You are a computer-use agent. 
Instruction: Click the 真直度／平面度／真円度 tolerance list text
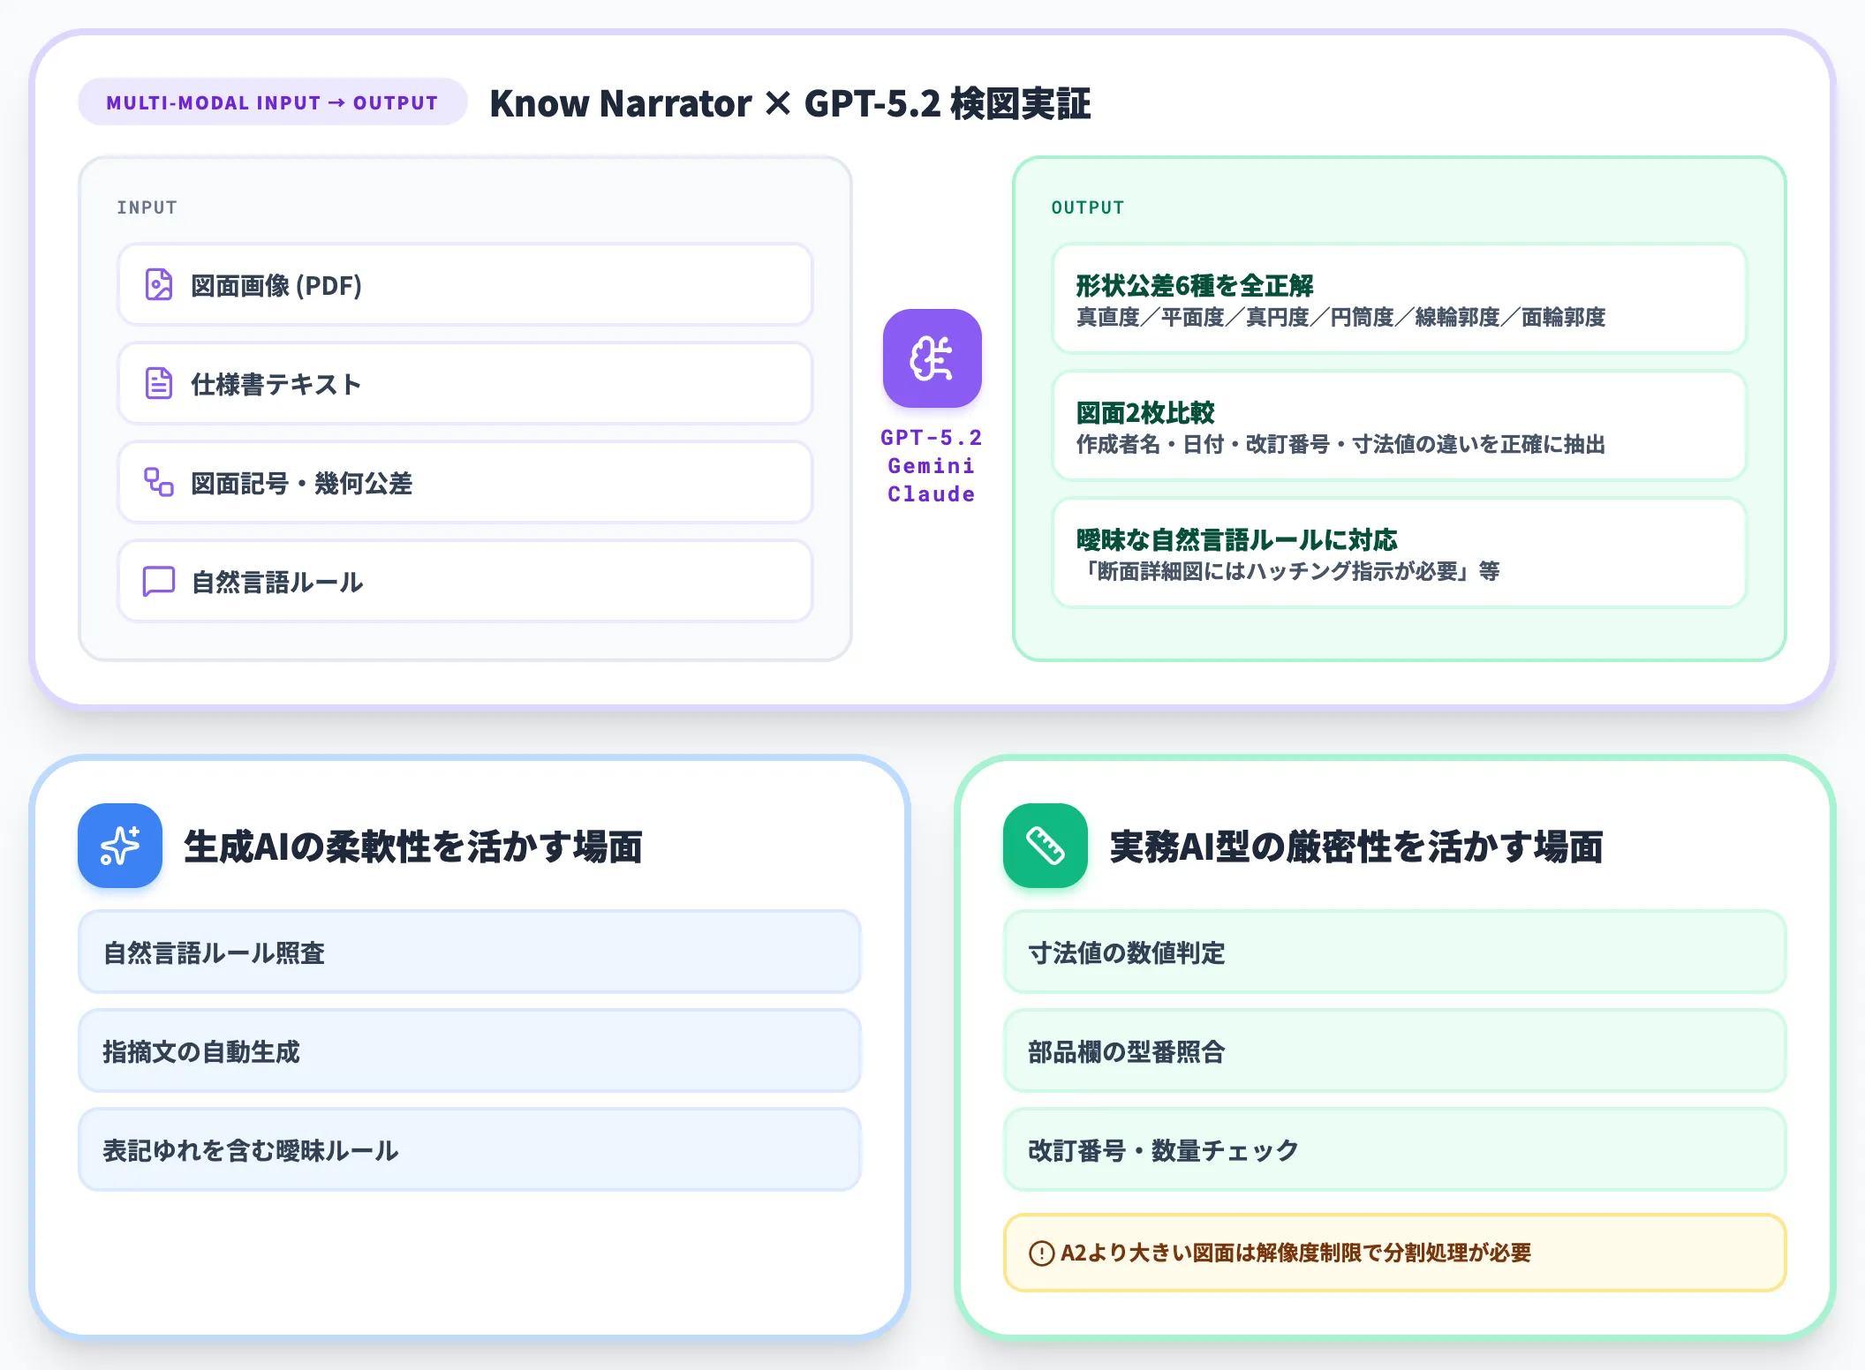coord(1340,317)
